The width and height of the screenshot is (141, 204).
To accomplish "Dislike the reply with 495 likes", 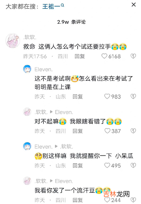I will click(x=133, y=165).
